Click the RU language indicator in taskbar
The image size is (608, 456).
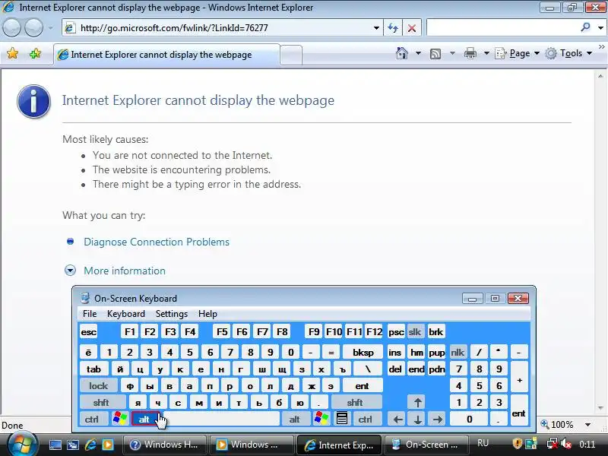click(x=483, y=443)
